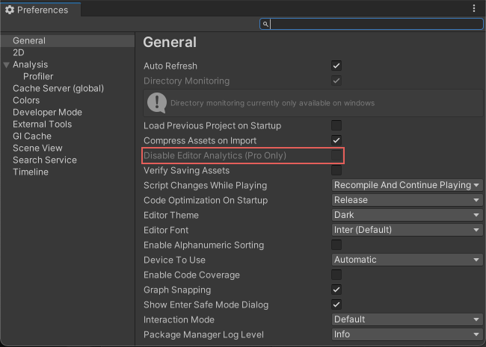Screen dimensions: 486x347
Task: Click the directory monitoring warning icon
Action: coord(157,103)
